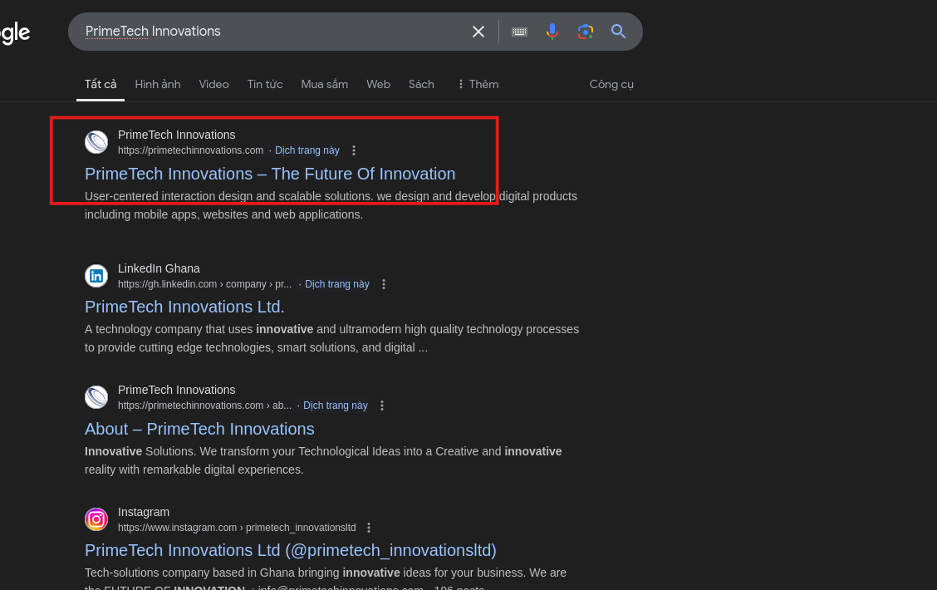937x590 pixels.
Task: Translate the LinkedIn result via Dịch trang này
Action: coord(337,284)
